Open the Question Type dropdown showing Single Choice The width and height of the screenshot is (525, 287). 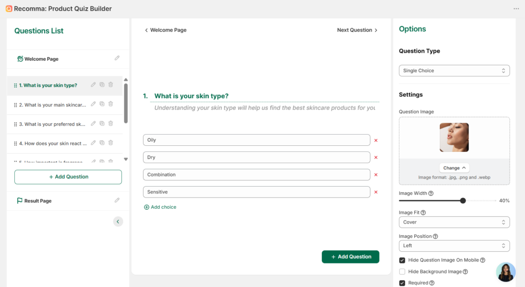click(x=454, y=71)
